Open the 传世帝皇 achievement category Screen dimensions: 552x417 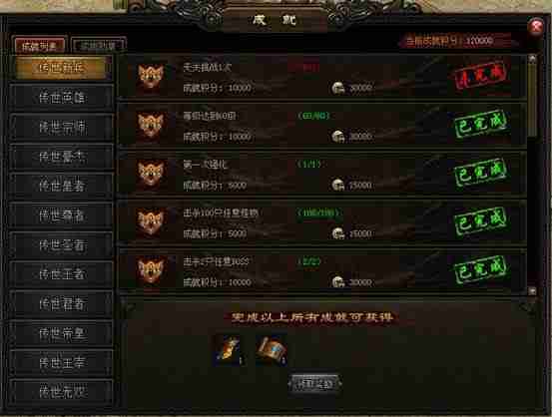[62, 333]
